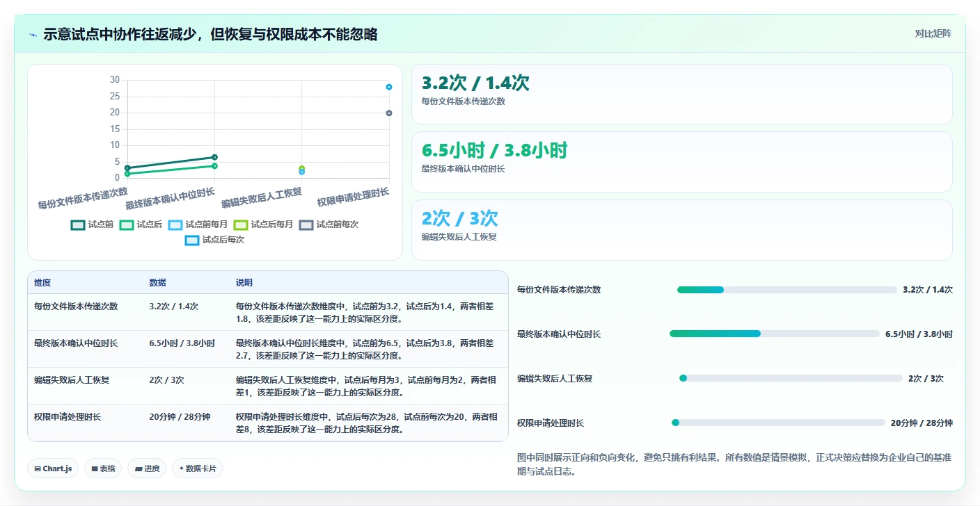This screenshot has width=980, height=506.
Task: Click the 每份文件版本传递次数 cell in the table
Action: [85, 312]
